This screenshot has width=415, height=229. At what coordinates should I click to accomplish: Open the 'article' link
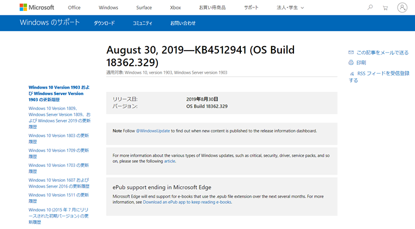(169, 161)
